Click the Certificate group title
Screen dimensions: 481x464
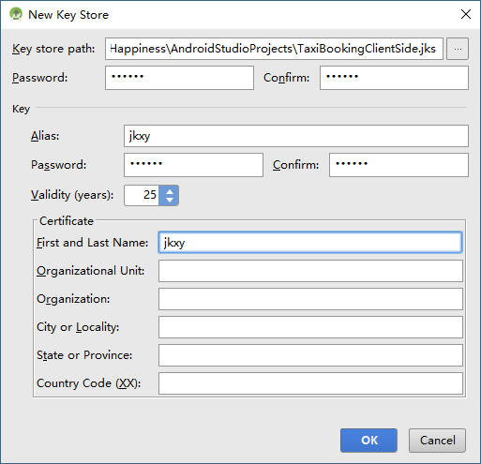67,221
